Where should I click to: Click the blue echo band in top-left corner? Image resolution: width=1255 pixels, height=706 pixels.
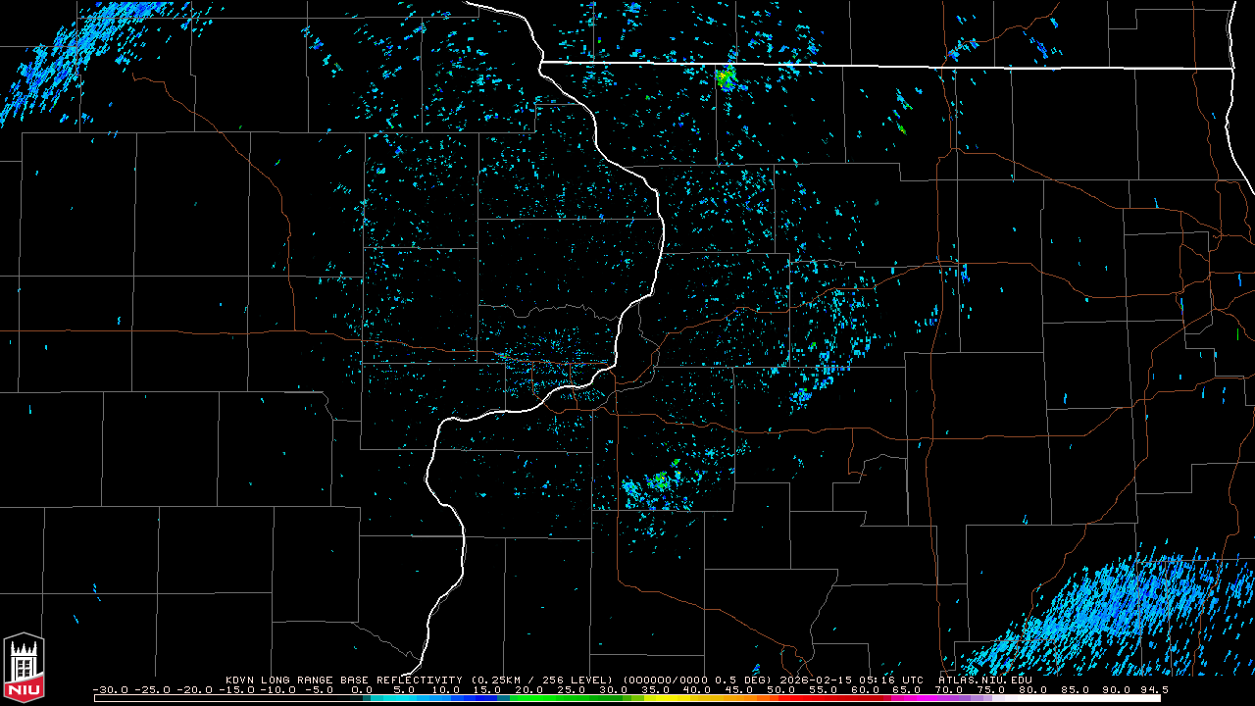[x=49, y=69]
